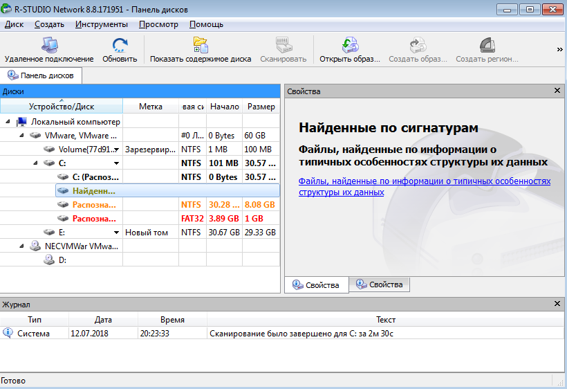
Task: Close the Свойства panel
Action: (557, 91)
